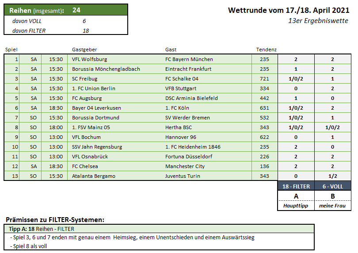Click the '1/2' tip for Atalanta Bergamo
The width and height of the screenshot is (358, 253).
(x=333, y=176)
